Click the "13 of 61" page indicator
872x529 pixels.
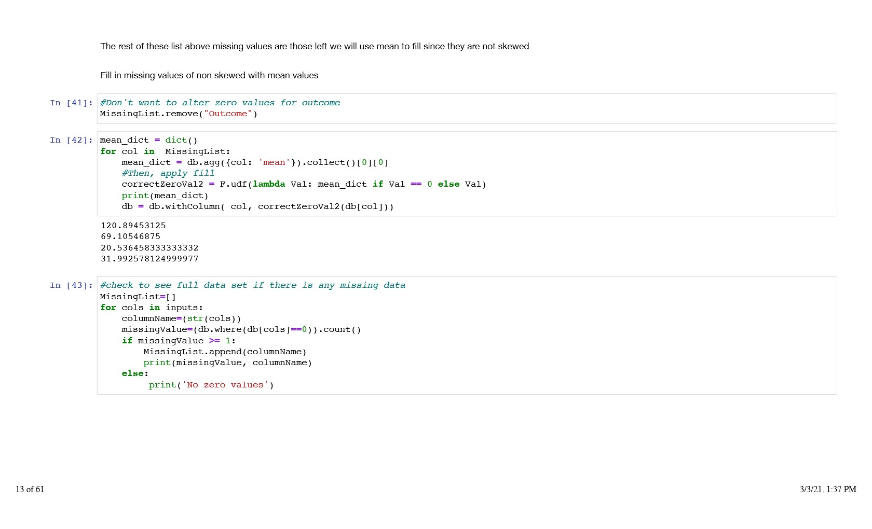tap(30, 489)
